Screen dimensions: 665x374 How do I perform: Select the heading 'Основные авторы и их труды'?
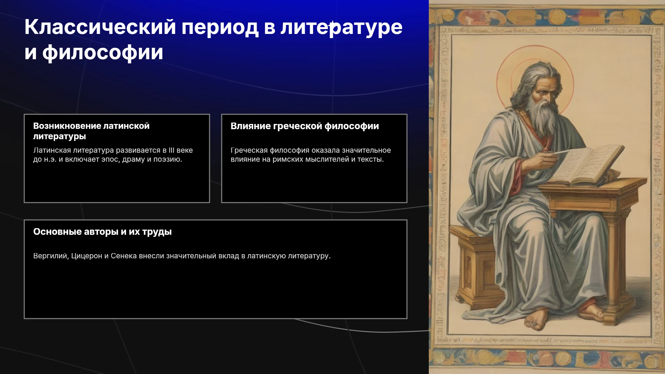[103, 232]
